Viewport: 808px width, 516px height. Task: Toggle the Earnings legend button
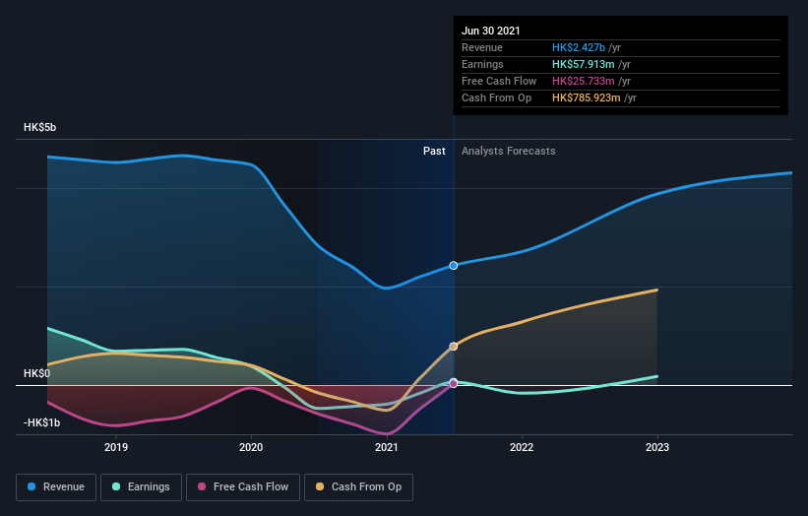coord(141,487)
